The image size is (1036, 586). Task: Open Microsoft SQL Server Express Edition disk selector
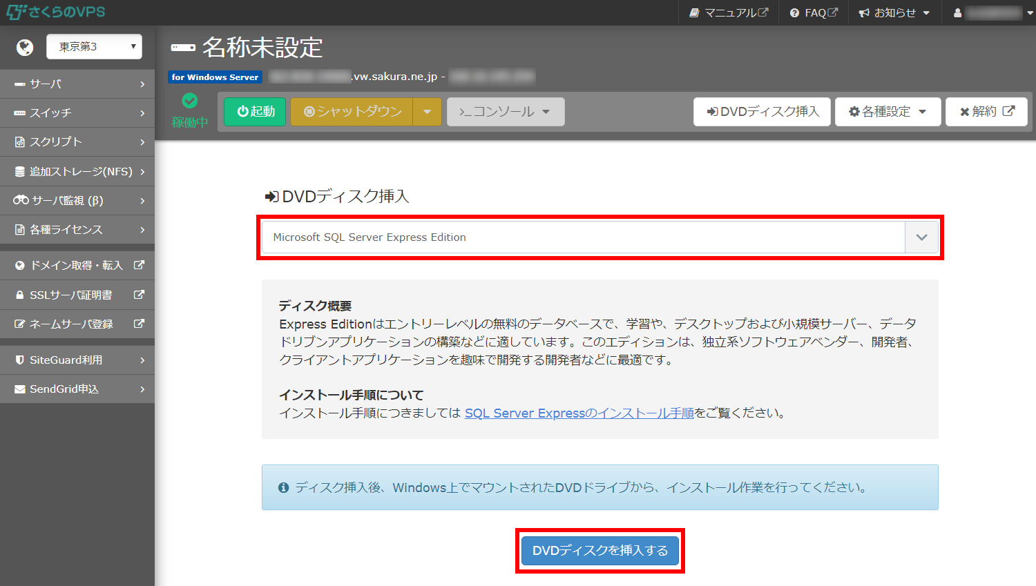(599, 237)
